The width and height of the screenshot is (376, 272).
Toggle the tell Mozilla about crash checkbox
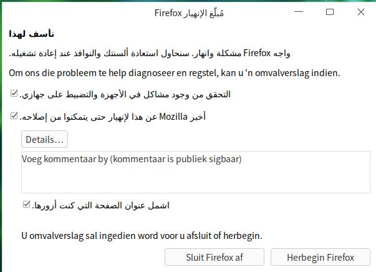[14, 115]
